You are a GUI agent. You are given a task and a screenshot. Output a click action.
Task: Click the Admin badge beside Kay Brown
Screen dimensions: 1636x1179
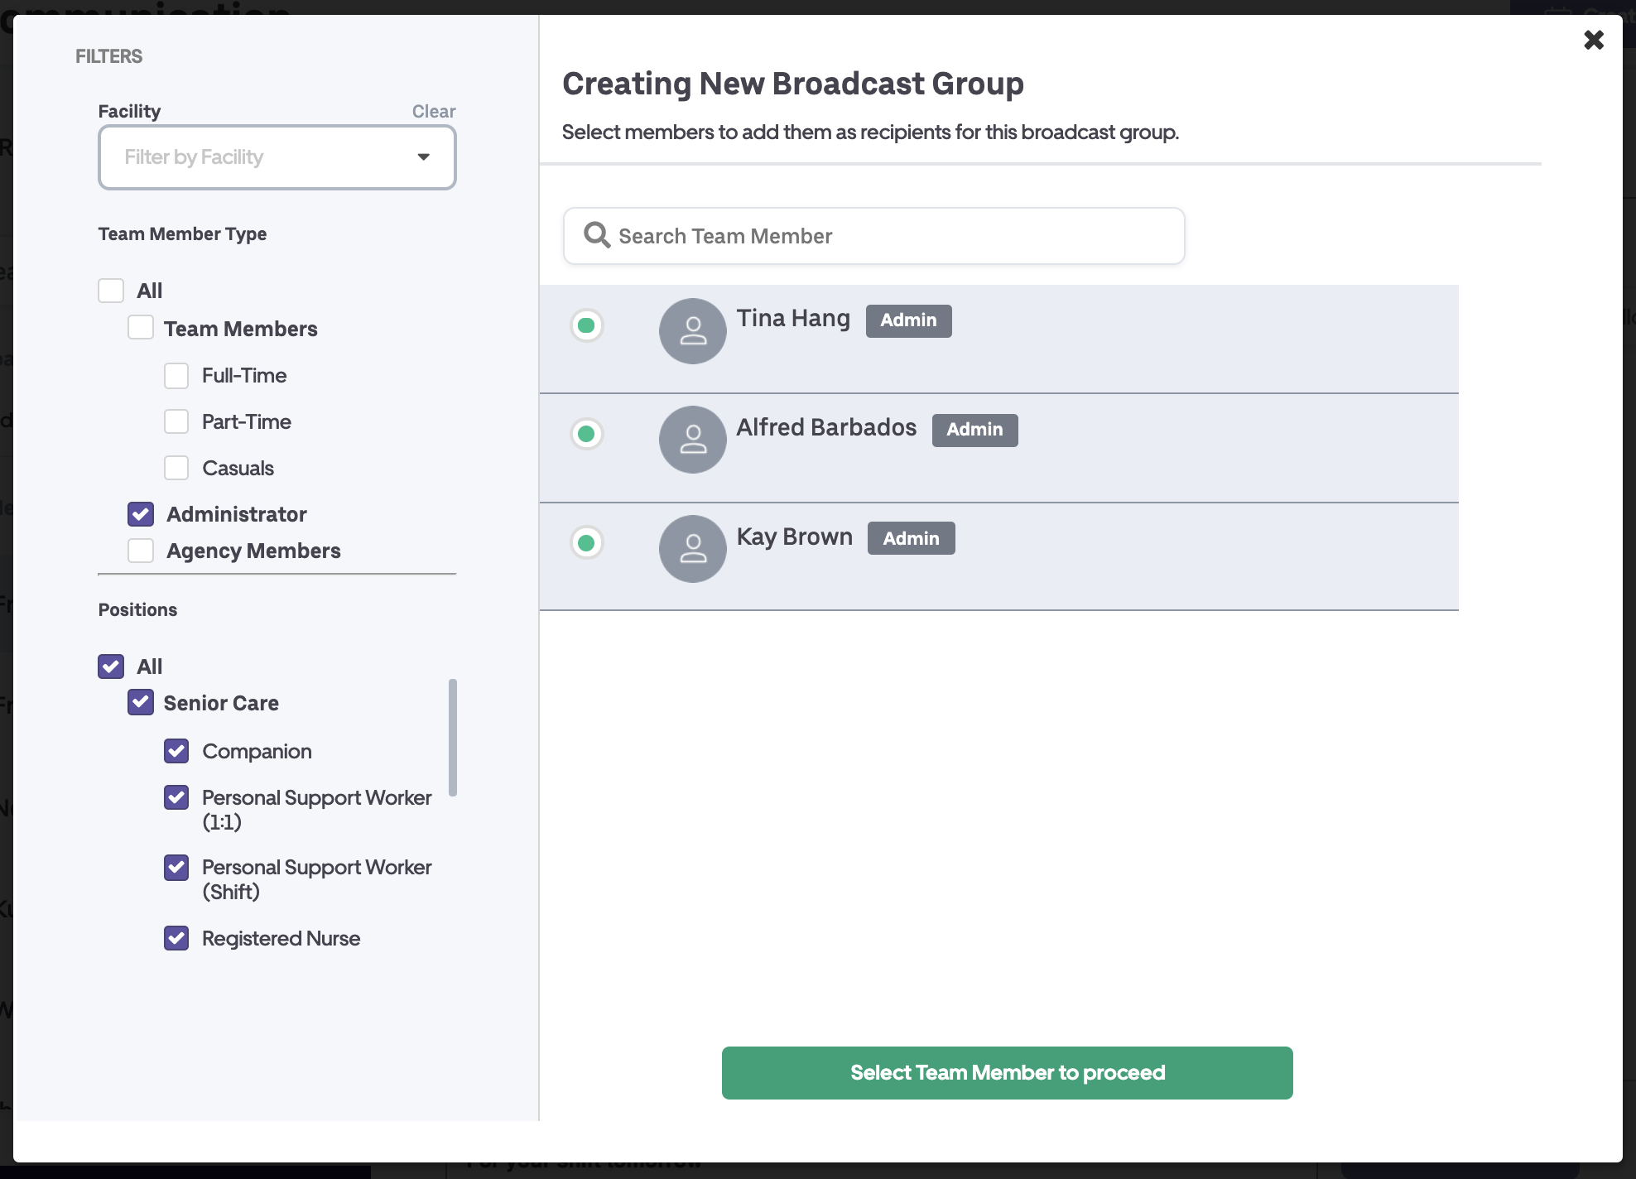911,538
